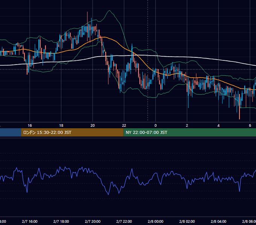Click hour label 20 on price chart axis
Image resolution: width=256 pixels, height=225 pixels.
click(93, 126)
